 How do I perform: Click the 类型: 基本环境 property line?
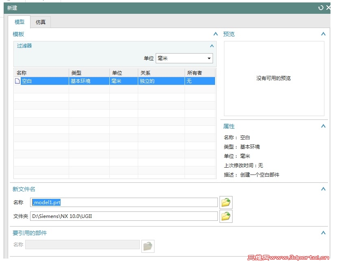pyautogui.click(x=242, y=147)
